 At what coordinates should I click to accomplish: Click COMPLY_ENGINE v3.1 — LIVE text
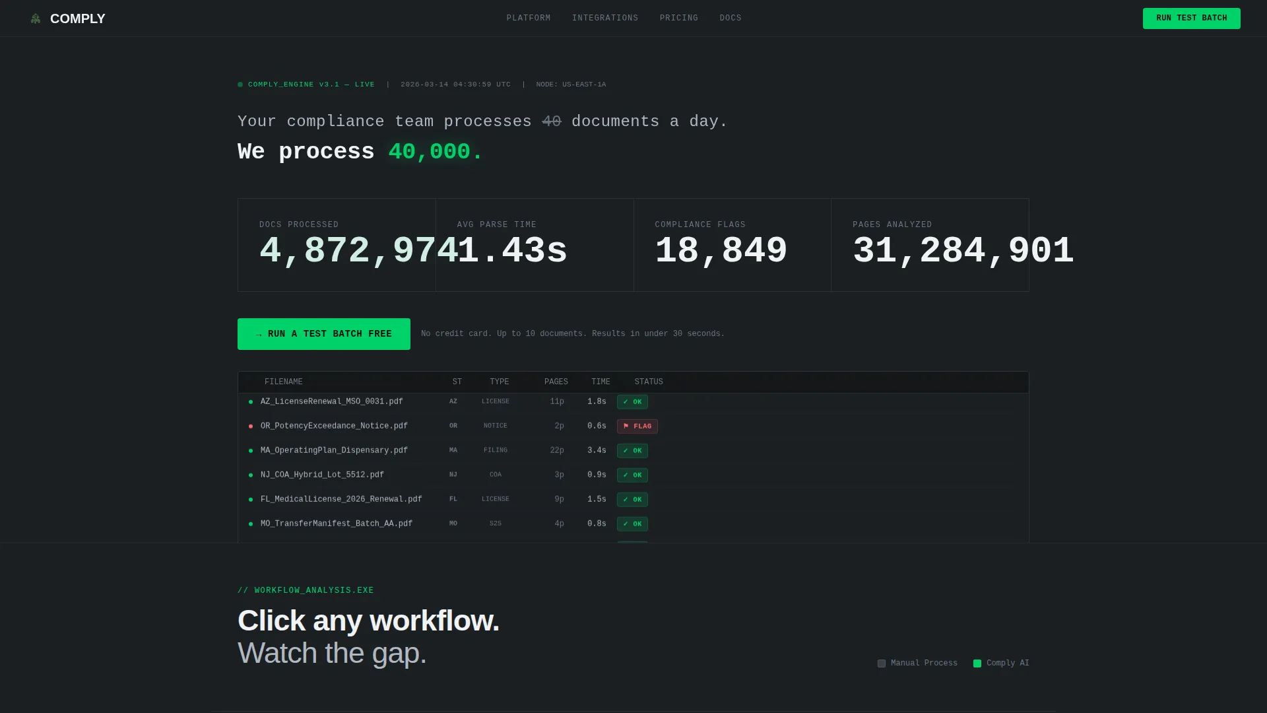(311, 85)
